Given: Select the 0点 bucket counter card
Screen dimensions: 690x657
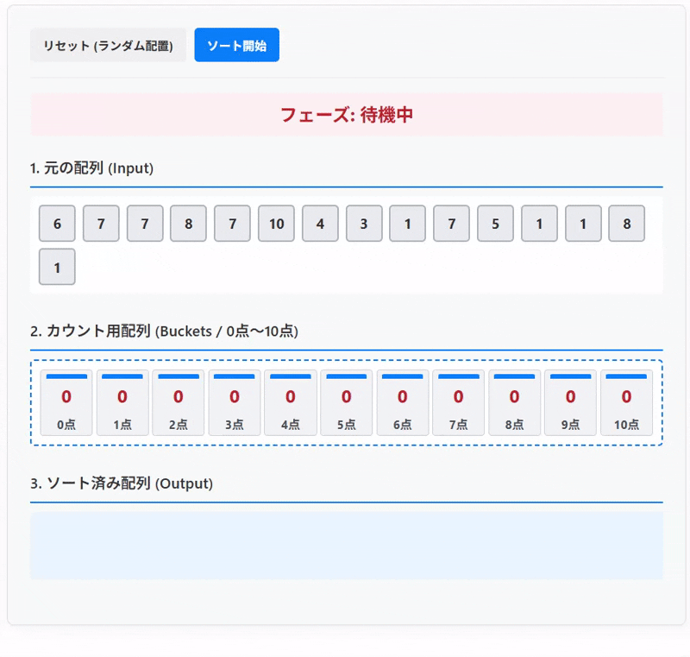Looking at the screenshot, I should (x=66, y=402).
